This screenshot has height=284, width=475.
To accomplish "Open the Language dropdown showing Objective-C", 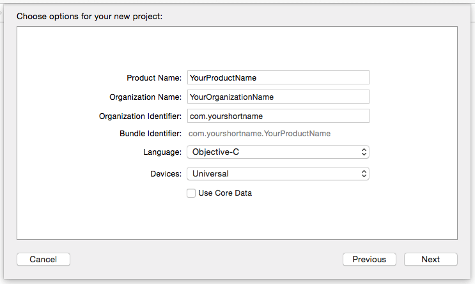I will [x=278, y=152].
